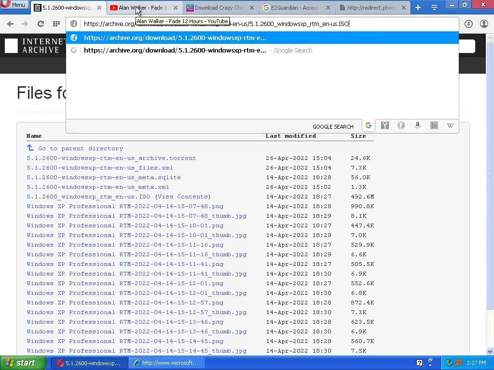Switch to Internet Explorer microsoft taskbar button
The height and width of the screenshot is (370, 494).
tap(167, 363)
